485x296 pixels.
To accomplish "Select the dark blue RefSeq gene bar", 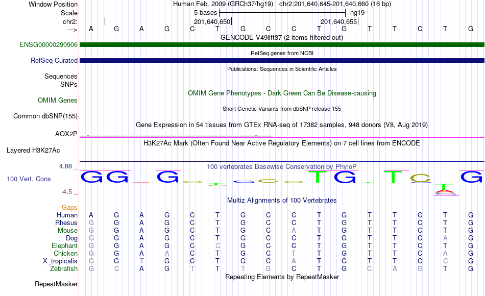I will click(x=282, y=60).
